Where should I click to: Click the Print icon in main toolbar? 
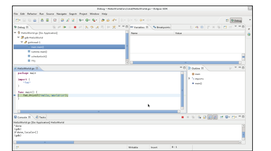pyautogui.click(x=35, y=20)
